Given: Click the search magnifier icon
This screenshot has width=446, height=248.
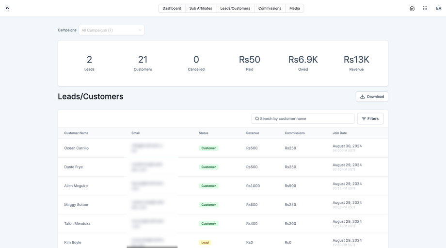Looking at the screenshot, I should coord(257,118).
